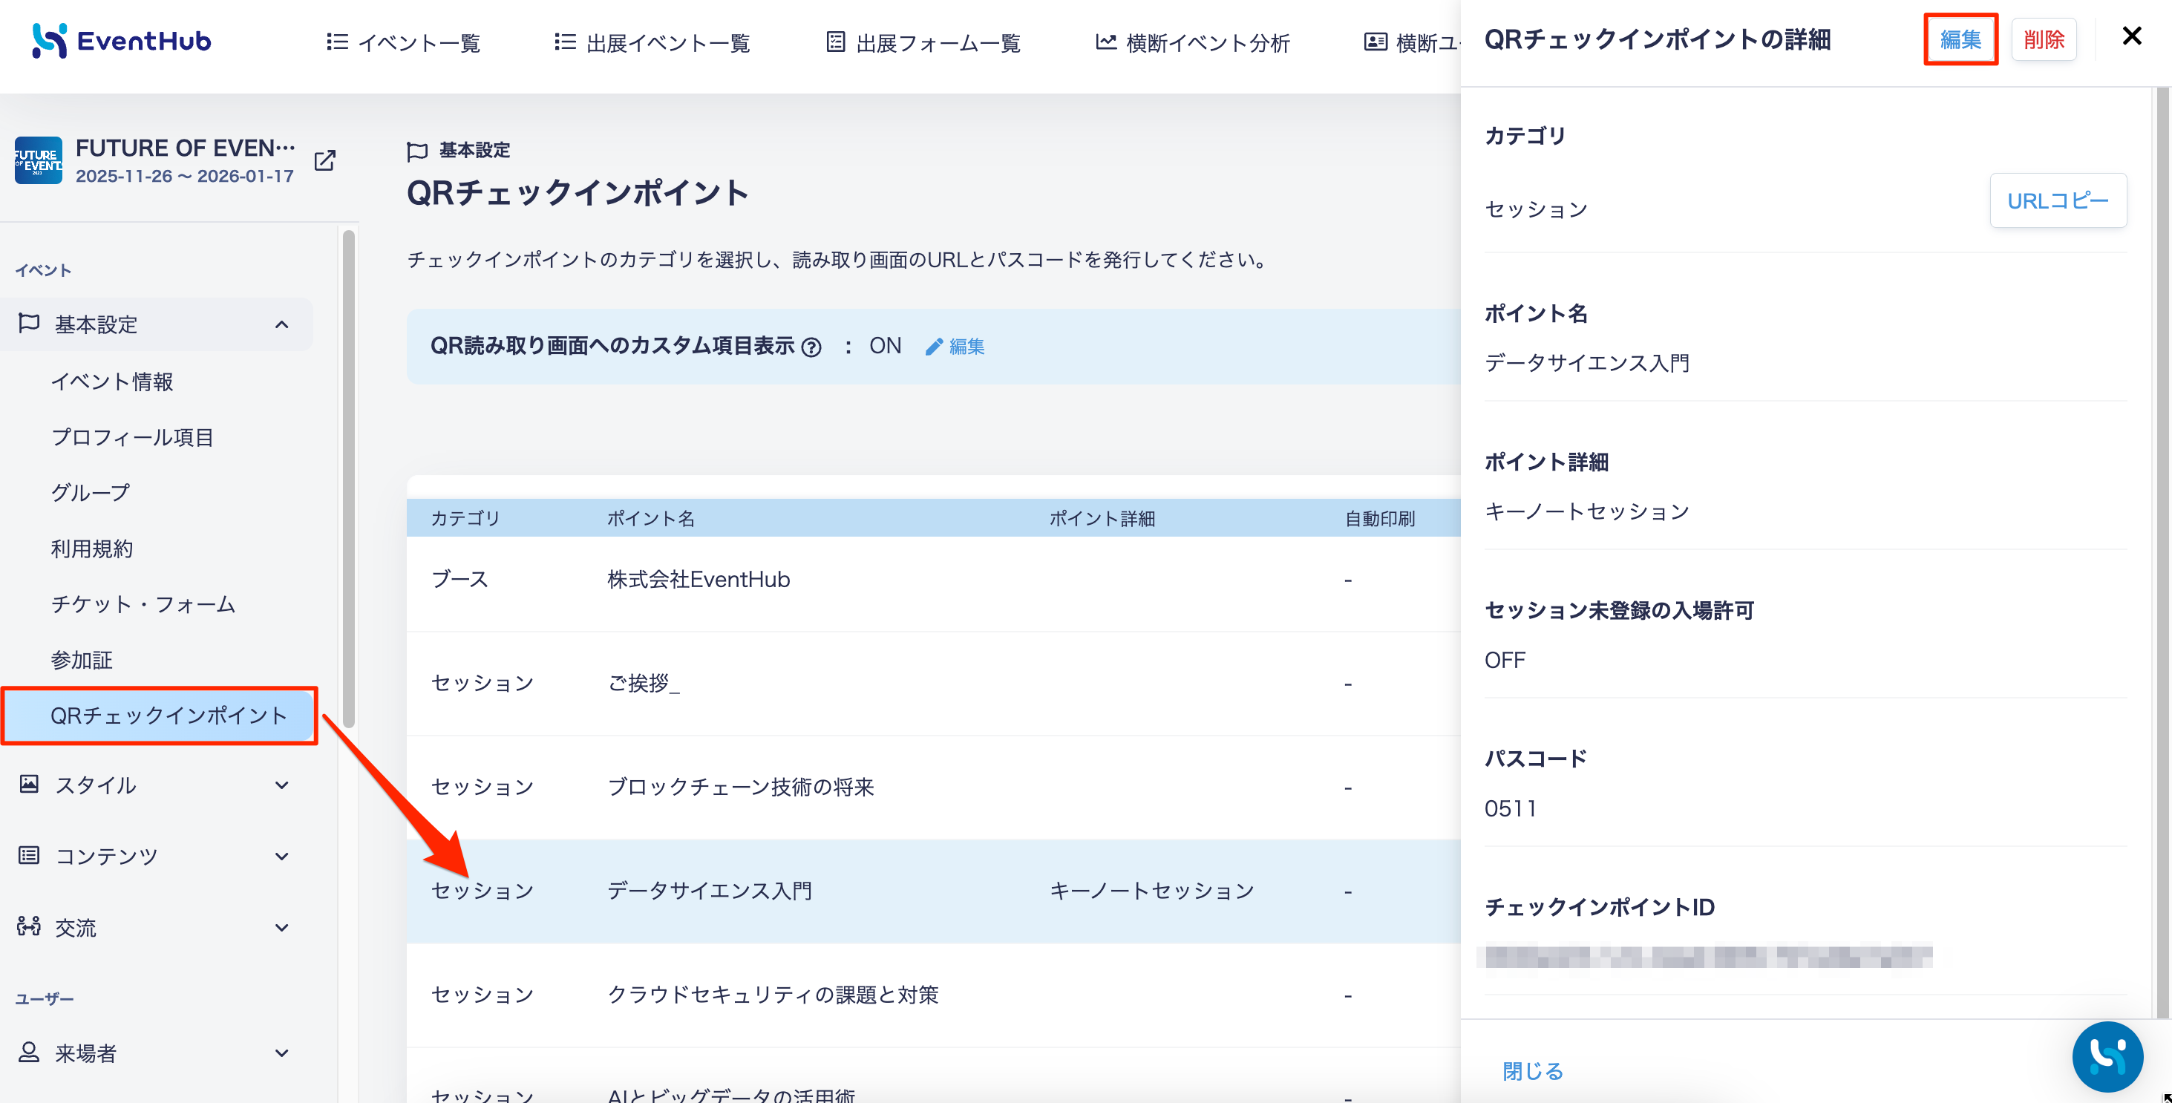
Task: Click the chart icon of 横断イベント分析
Action: [x=1105, y=42]
